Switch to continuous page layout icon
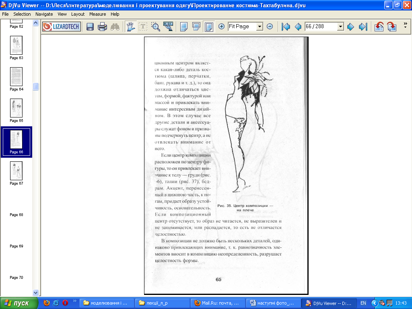The width and height of the screenshot is (412, 309). click(196, 27)
